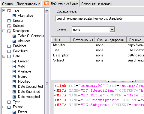Toggle the Date Accepted checkbox
The width and height of the screenshot is (144, 114).
[14, 97]
